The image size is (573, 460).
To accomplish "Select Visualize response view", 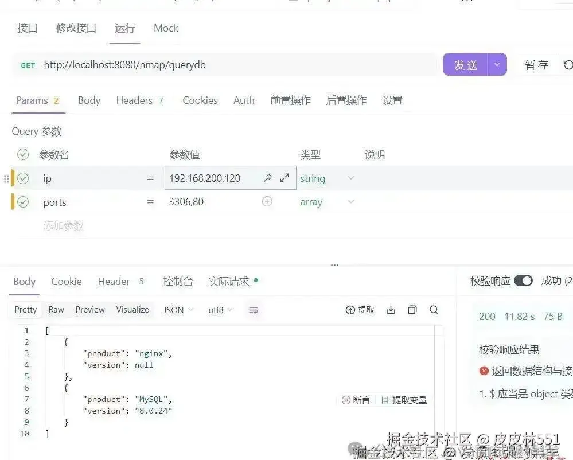I will pyautogui.click(x=132, y=310).
